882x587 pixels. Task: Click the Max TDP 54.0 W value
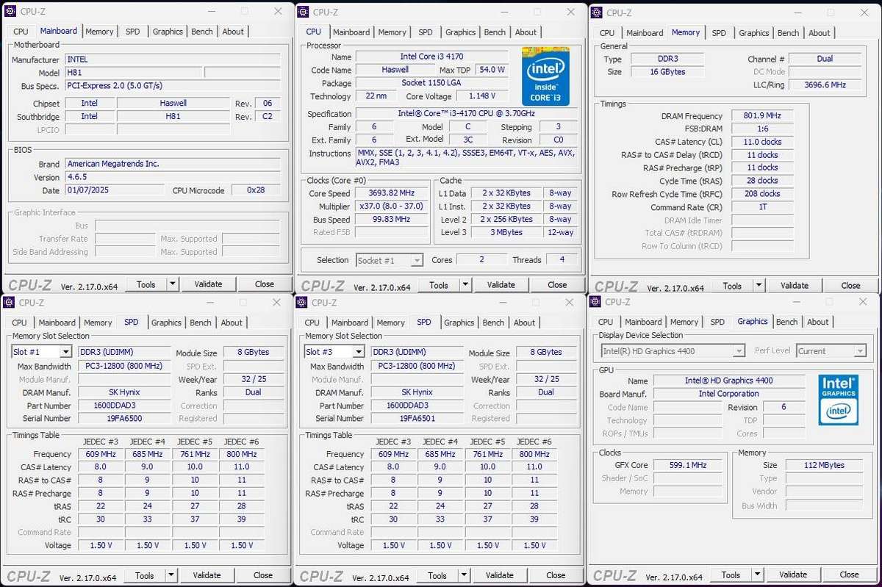click(x=492, y=70)
